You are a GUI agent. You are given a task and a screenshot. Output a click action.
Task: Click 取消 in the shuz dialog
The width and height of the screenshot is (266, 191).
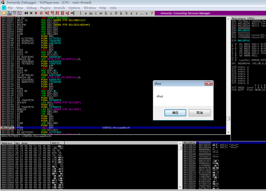[200, 113]
